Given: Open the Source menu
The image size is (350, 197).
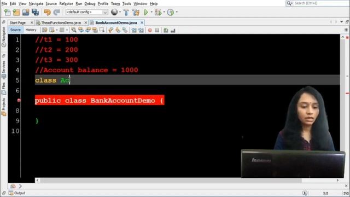Looking at the screenshot, I should coord(51,4).
